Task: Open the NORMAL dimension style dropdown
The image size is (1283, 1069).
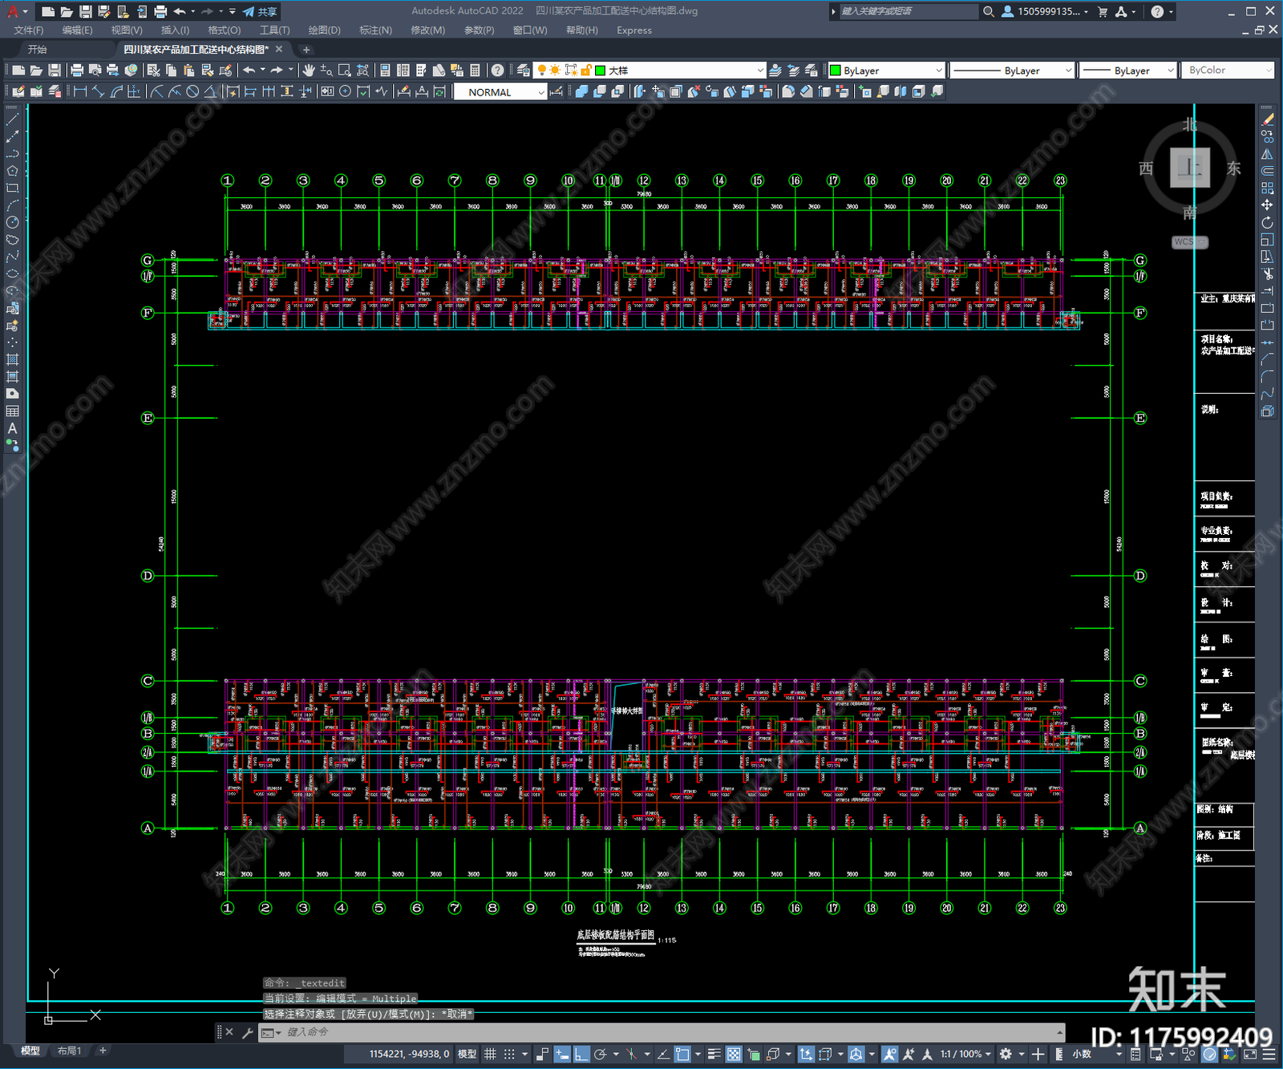Action: tap(500, 92)
